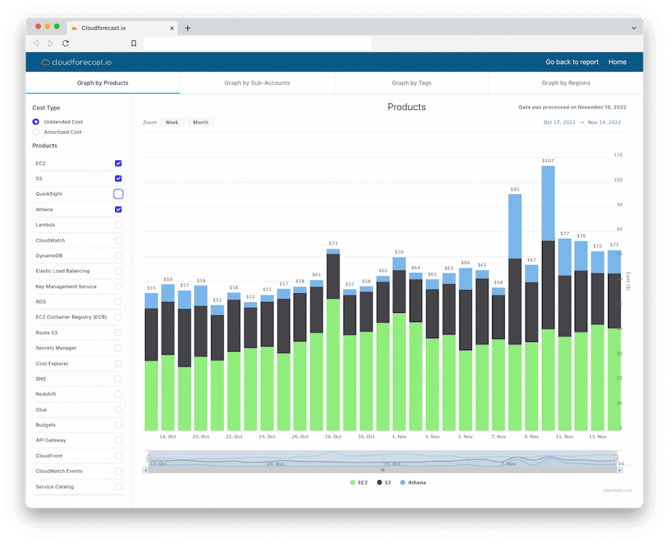
Task: Click navigator right range handle
Action: [616, 458]
